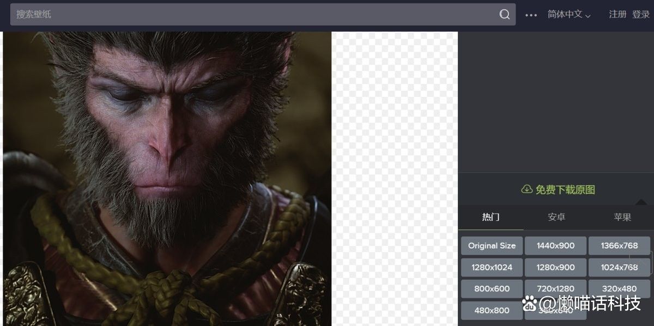The height and width of the screenshot is (326, 654).
Task: Choose the 1280x1024 resolution
Action: (x=492, y=267)
